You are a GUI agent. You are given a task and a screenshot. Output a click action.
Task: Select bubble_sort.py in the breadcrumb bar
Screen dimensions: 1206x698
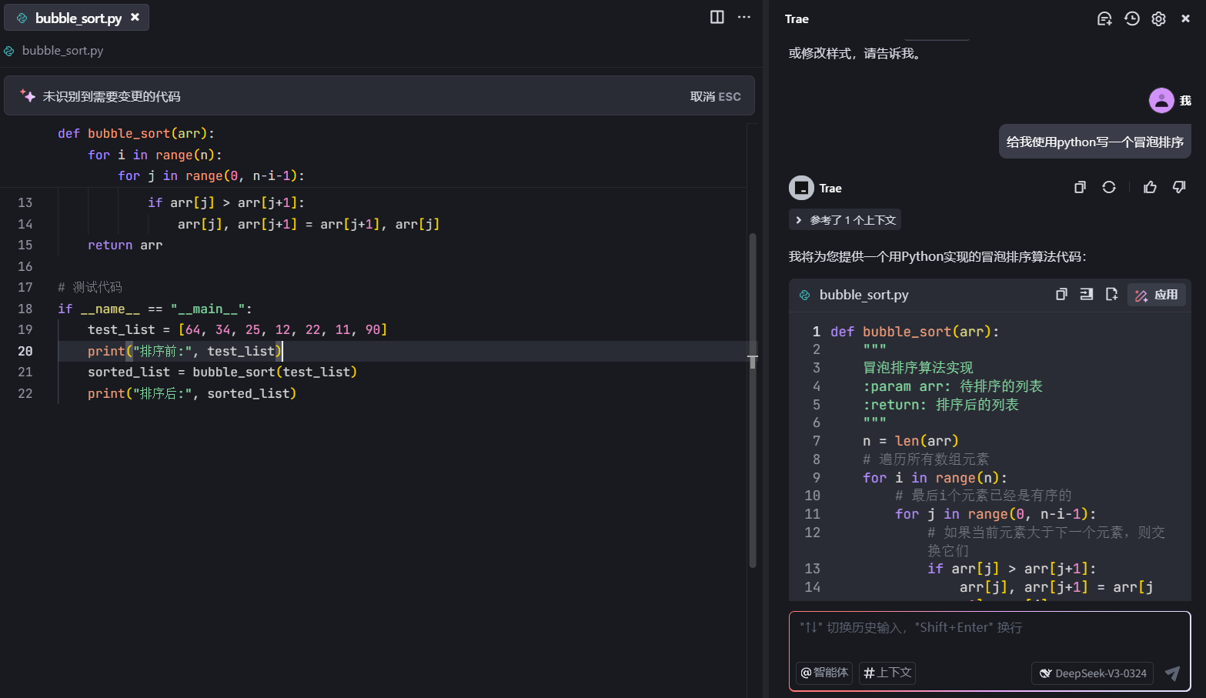click(62, 51)
